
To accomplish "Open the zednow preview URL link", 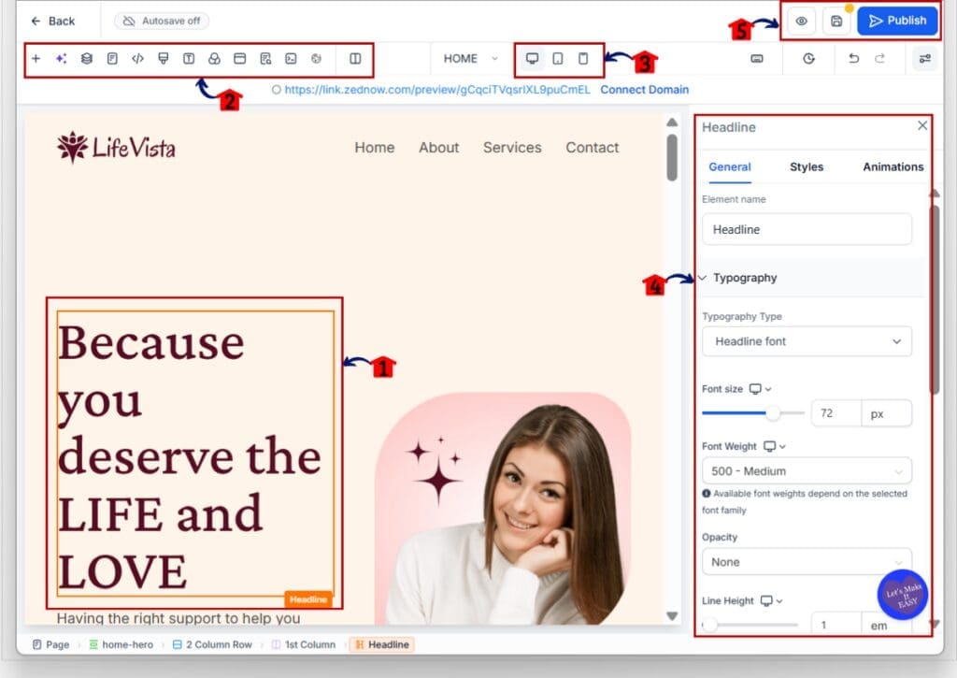I will (x=437, y=90).
